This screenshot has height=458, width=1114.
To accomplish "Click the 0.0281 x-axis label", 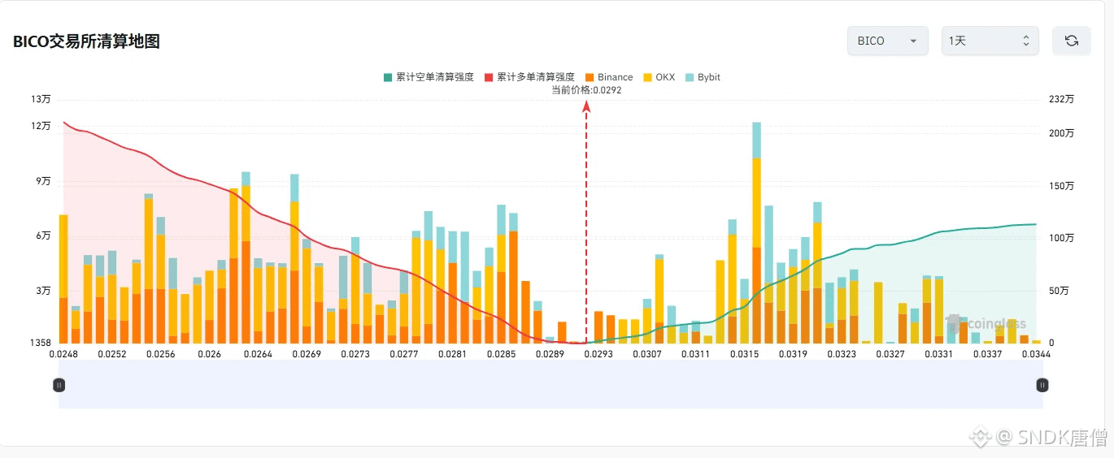I will 453,355.
